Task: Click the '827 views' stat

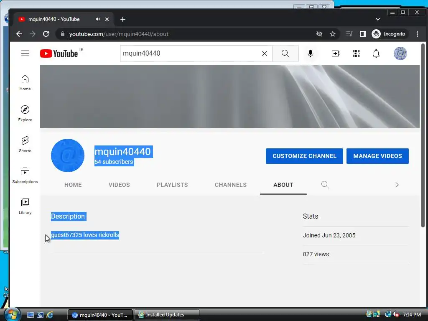Action: (316, 254)
